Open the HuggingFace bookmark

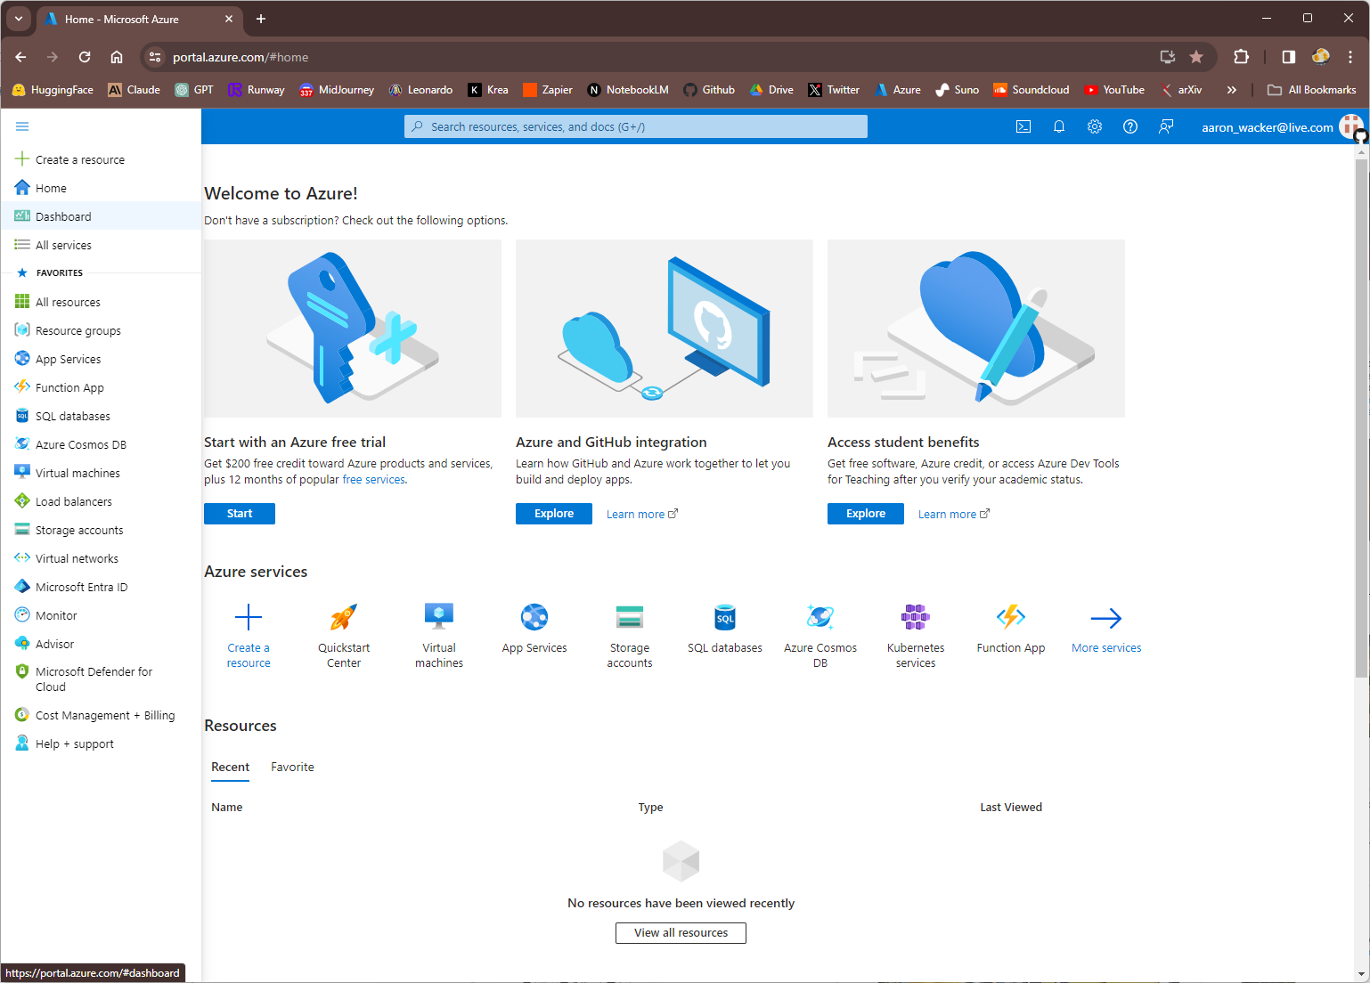[x=53, y=90]
